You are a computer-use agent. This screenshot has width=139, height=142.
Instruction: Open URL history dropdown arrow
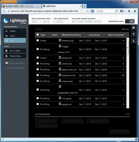coord(85,11)
